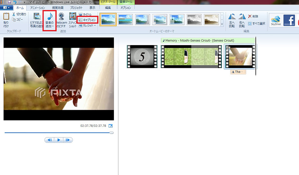
Task: Click the Add music note icon
Action: point(50,16)
